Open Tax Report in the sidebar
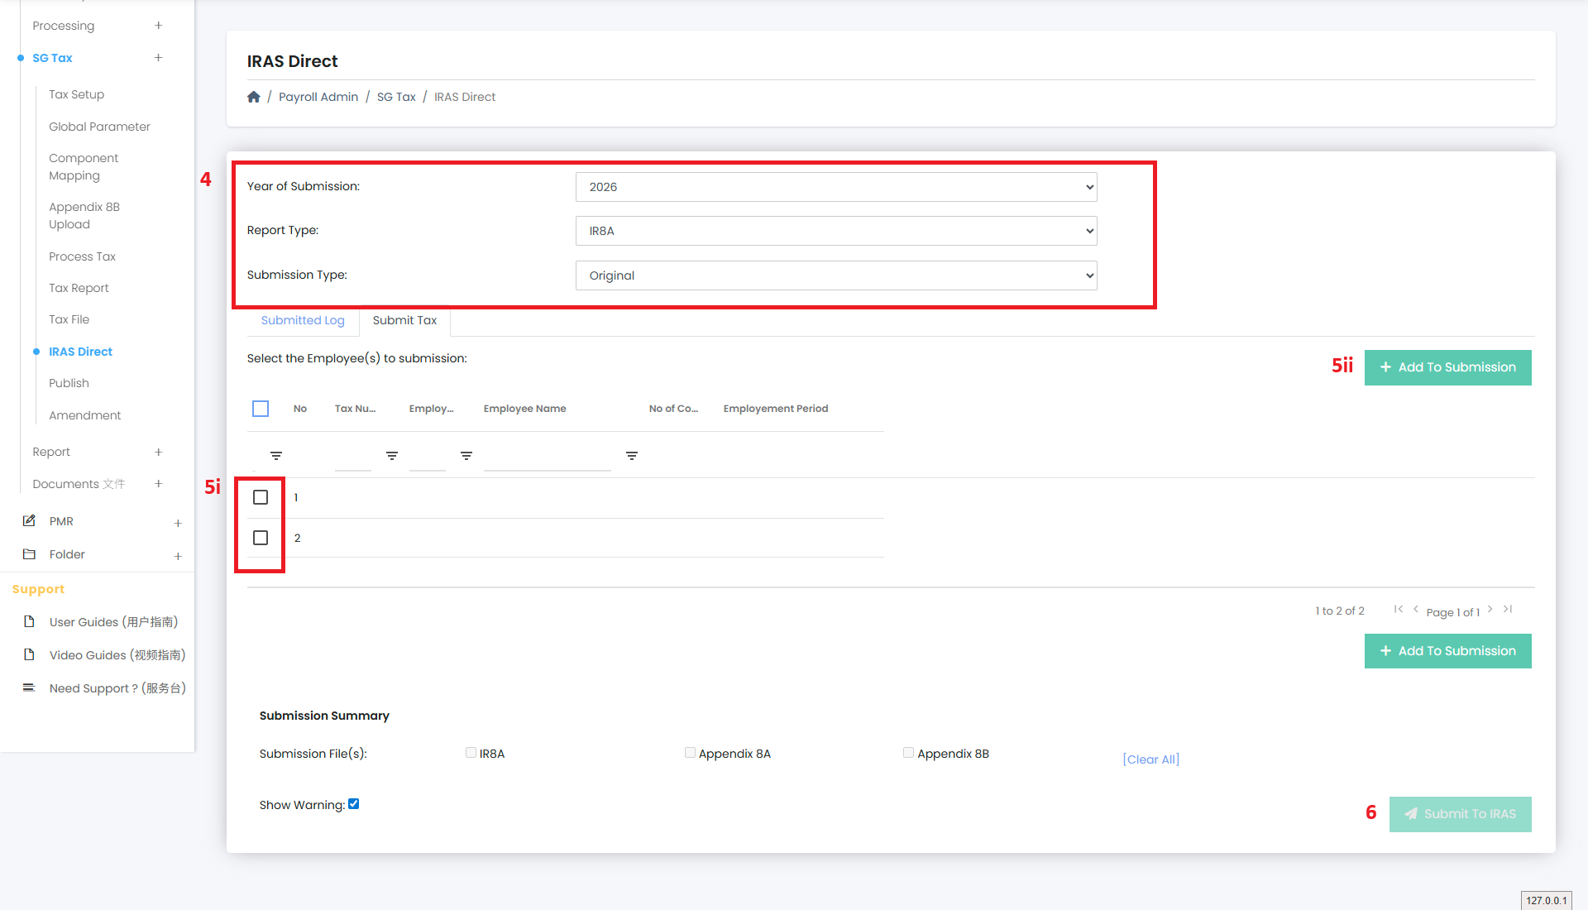The width and height of the screenshot is (1588, 910). click(x=79, y=288)
